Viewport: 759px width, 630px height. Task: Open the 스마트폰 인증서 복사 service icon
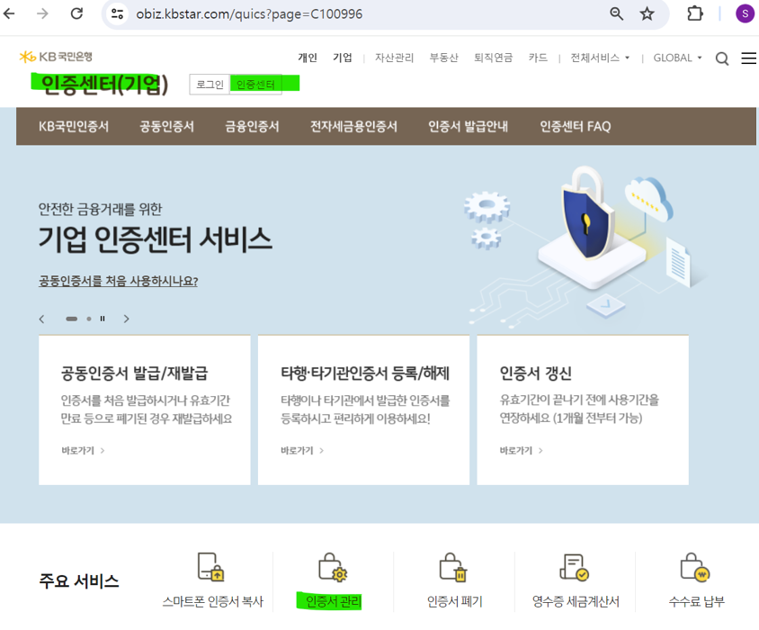point(212,568)
